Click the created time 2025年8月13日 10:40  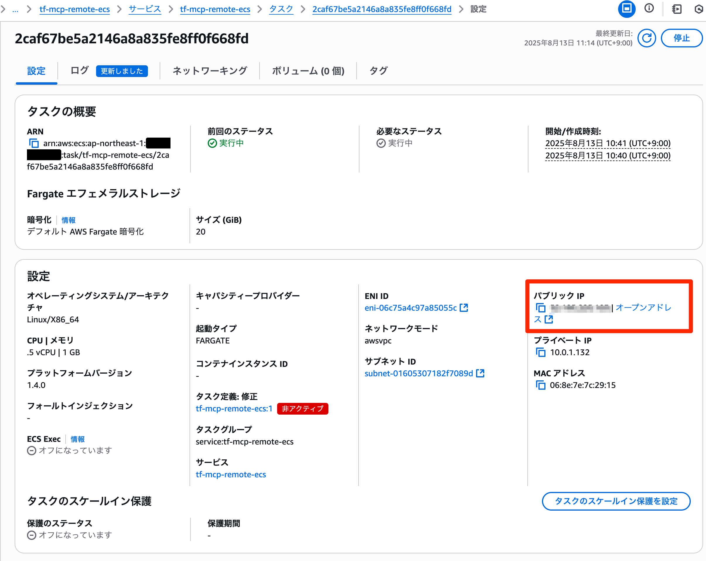(608, 155)
